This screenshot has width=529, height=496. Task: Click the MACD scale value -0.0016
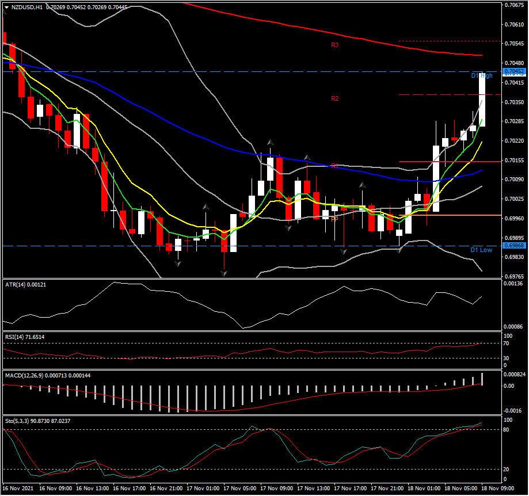point(513,411)
